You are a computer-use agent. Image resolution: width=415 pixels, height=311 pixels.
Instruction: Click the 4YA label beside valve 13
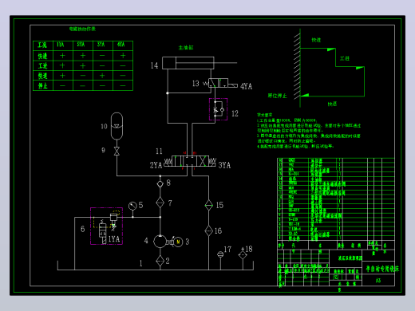point(246,86)
